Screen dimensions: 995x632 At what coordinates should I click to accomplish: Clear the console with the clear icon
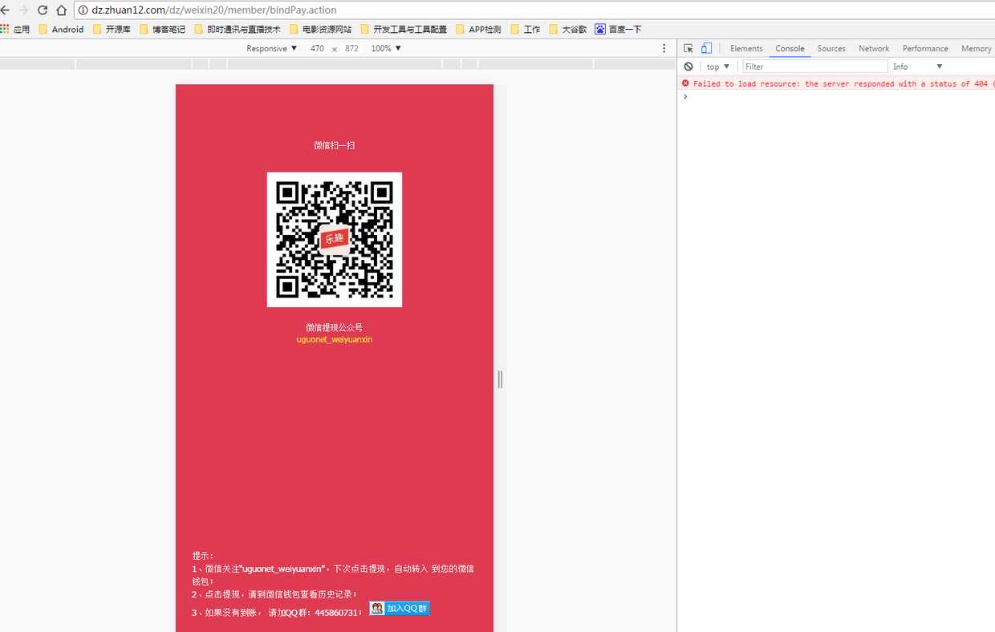[688, 67]
